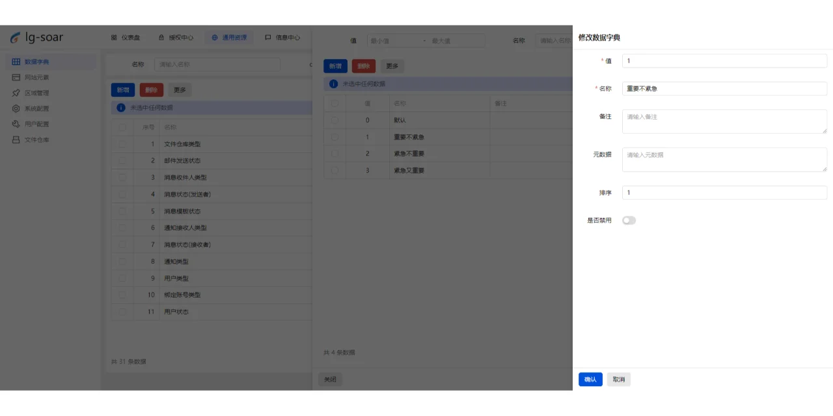
Task: Focus the 备注 textarea
Action: pyautogui.click(x=724, y=122)
